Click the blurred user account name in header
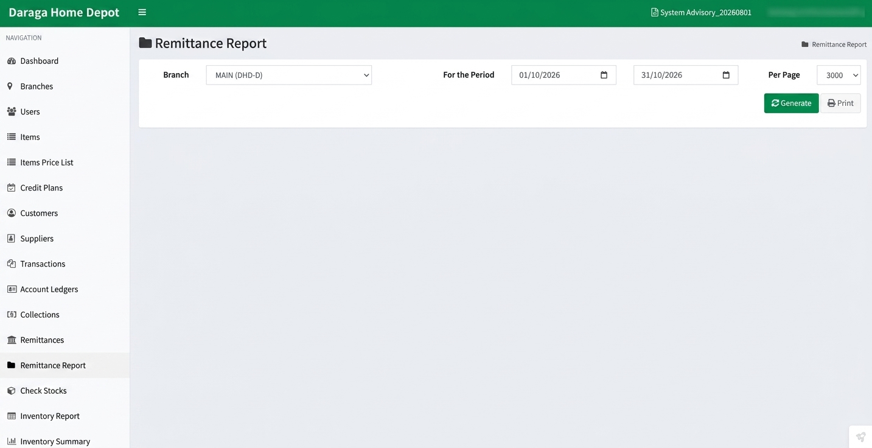This screenshot has width=872, height=448. click(816, 12)
